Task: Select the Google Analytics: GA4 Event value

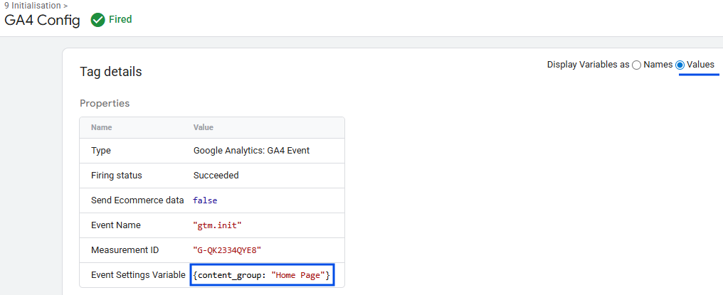Action: (x=251, y=151)
